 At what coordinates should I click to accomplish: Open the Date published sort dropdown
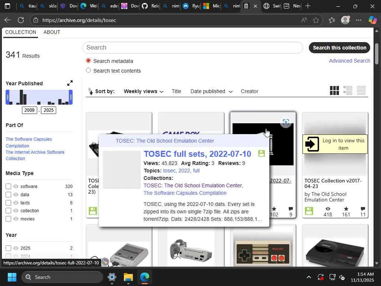coord(211,92)
